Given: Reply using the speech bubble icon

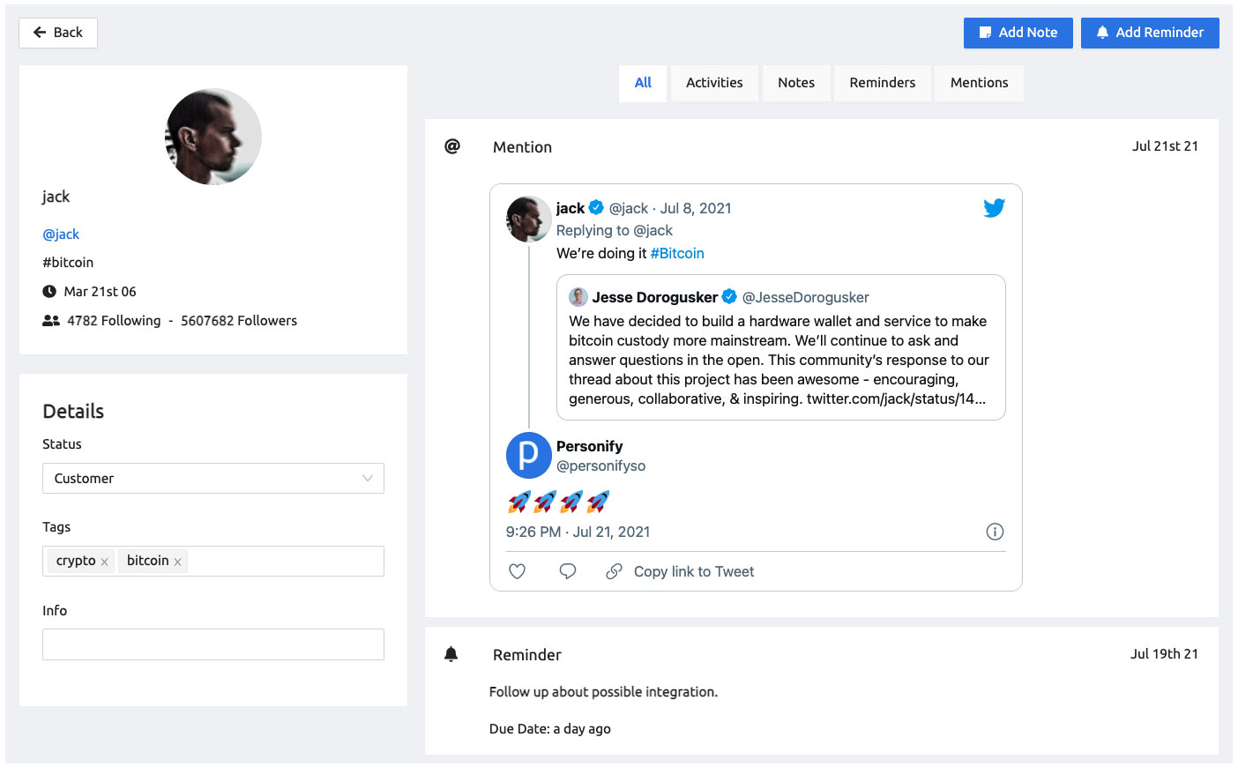Looking at the screenshot, I should coord(568,571).
